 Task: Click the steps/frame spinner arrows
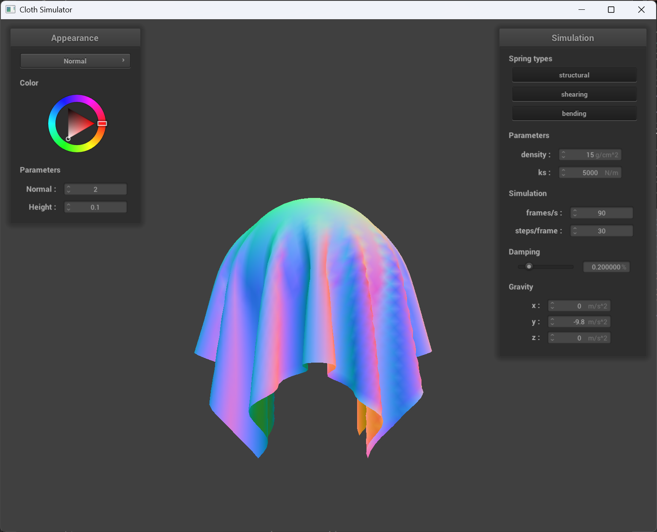[x=575, y=231]
